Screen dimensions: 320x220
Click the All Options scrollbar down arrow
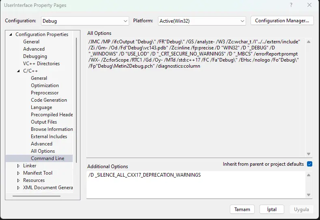click(x=309, y=154)
